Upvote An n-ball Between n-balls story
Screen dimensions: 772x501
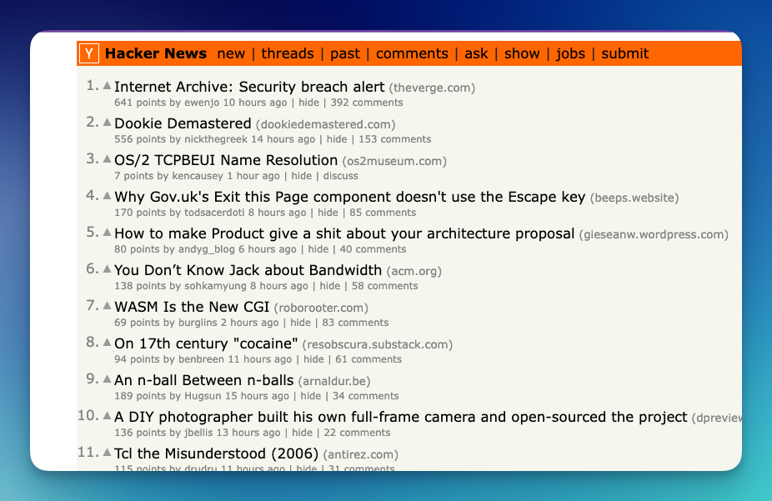click(107, 379)
